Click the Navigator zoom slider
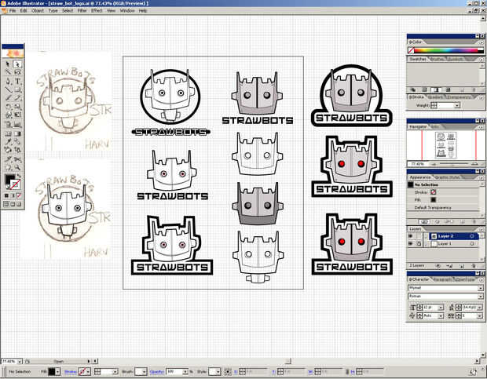The width and height of the screenshot is (487, 379). coord(454,164)
